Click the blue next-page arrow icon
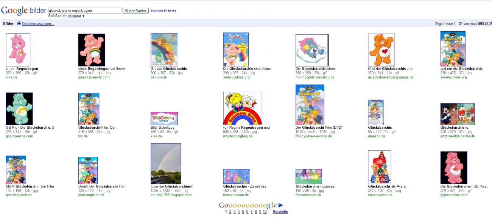Screen dimensions: 492x217 [280, 205]
